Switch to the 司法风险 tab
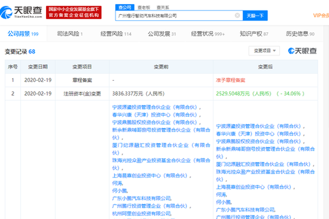Screen dimensions: 329x219 70,34
